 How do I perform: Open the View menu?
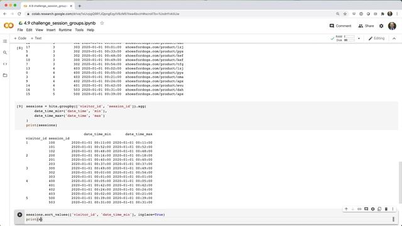coord(39,30)
